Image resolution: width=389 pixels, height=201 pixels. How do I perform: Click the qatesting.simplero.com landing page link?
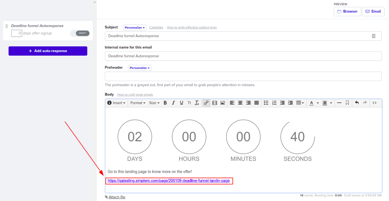[169, 181]
